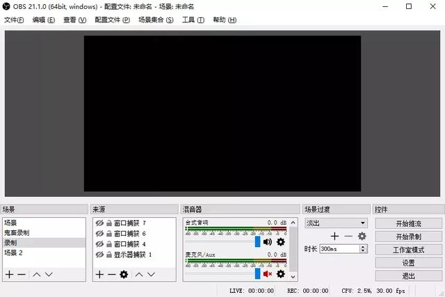Add a new scene with plus icon

(x=9, y=275)
